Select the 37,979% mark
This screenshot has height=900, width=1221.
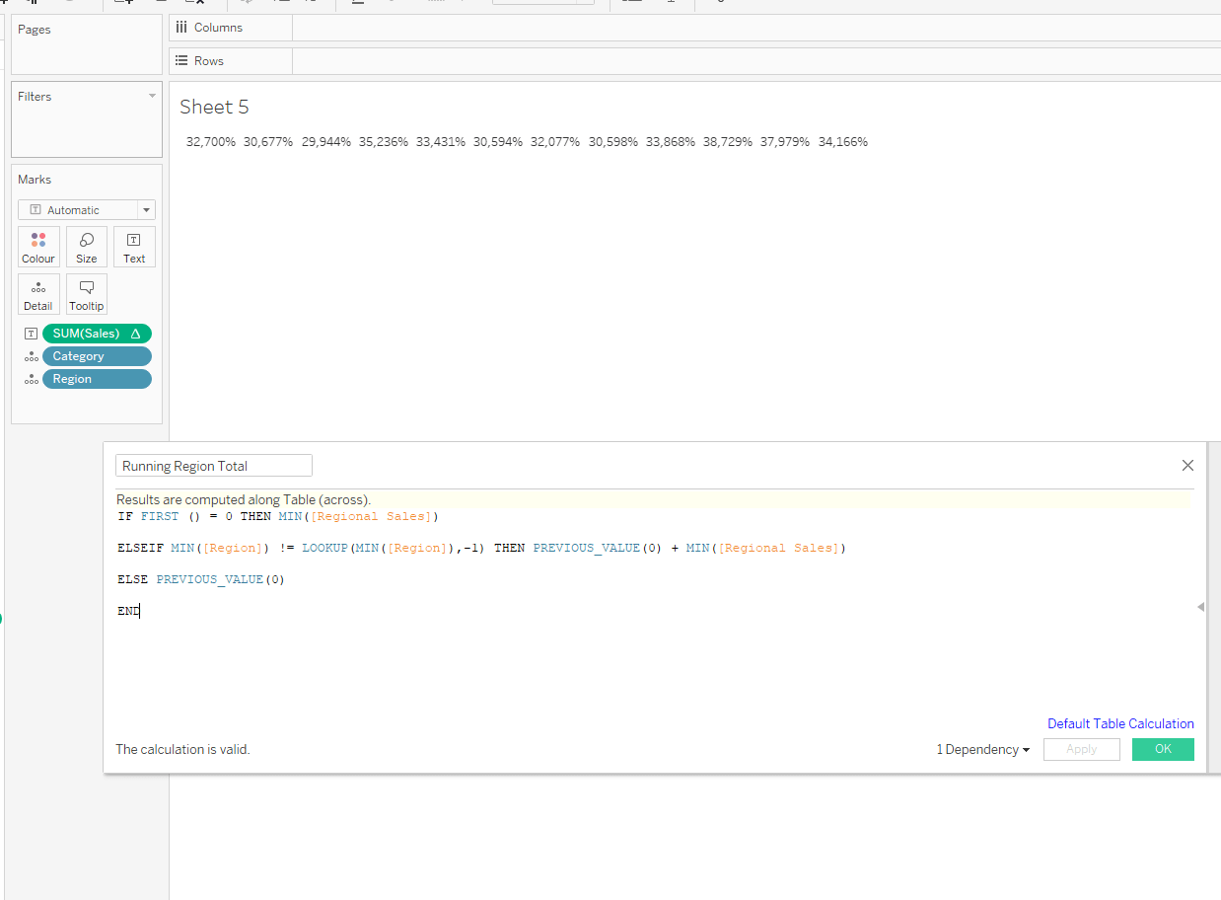785,142
